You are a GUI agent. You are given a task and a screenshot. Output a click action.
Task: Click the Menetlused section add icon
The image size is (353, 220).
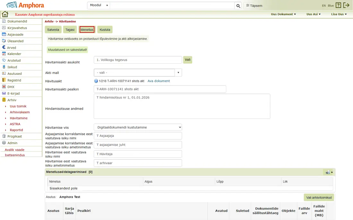[x=328, y=172]
